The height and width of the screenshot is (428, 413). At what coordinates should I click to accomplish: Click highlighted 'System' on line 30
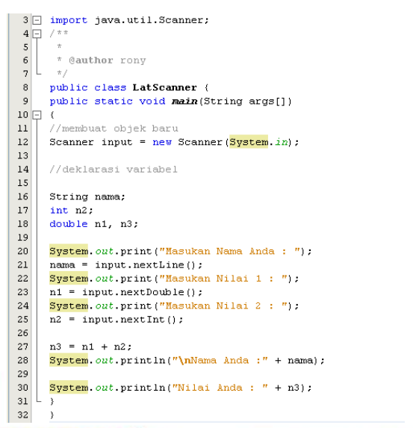[69, 387]
